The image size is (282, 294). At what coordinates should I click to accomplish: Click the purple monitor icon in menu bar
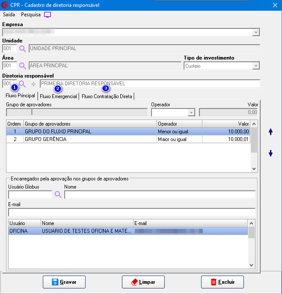point(47,15)
